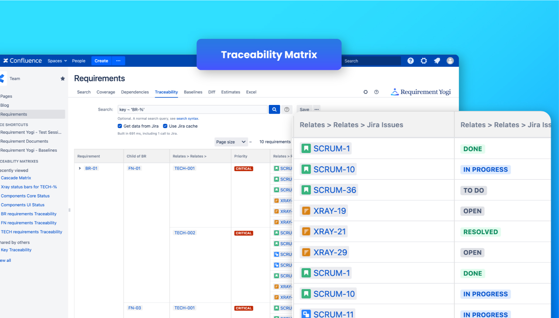Open Blog in the sidebar
This screenshot has width=559, height=318.
(5, 105)
